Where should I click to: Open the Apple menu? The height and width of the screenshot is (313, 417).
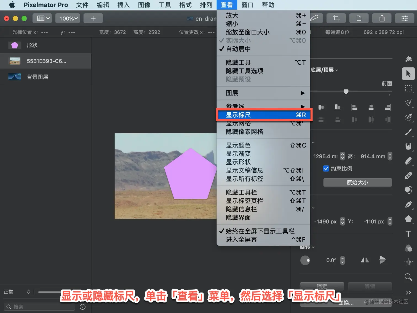[x=12, y=5]
